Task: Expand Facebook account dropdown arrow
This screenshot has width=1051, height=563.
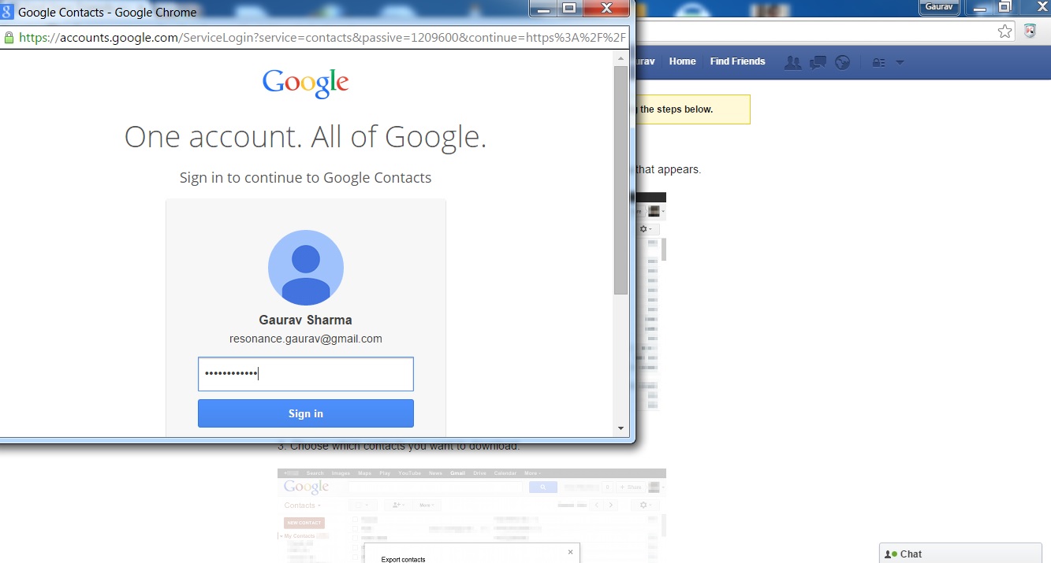Action: tap(900, 62)
